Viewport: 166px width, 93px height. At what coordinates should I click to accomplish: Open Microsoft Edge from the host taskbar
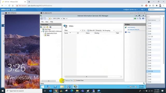(x=72, y=91)
